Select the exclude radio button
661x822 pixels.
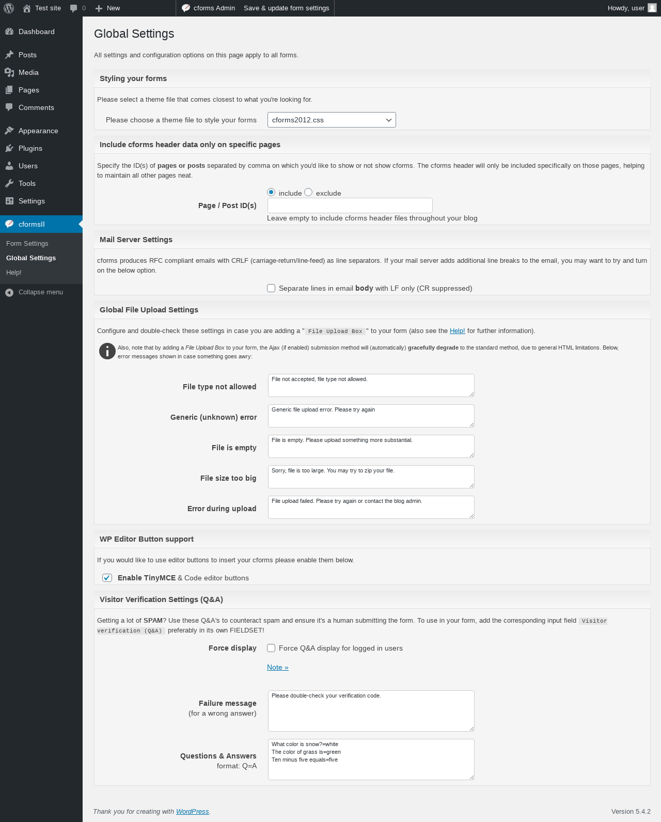point(308,192)
